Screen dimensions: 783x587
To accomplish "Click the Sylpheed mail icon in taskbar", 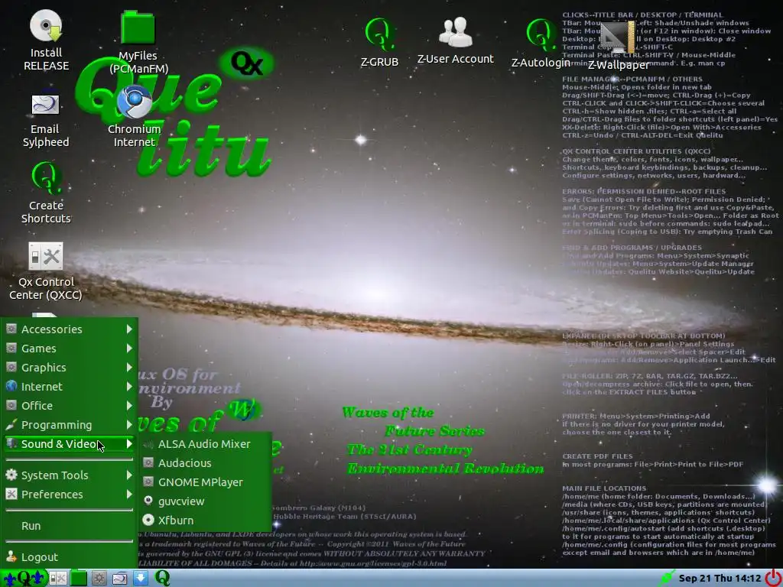I will pyautogui.click(x=119, y=578).
